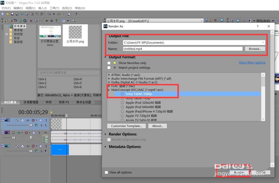Open the More filter options link
This screenshot has height=183, width=279.
[252, 63]
